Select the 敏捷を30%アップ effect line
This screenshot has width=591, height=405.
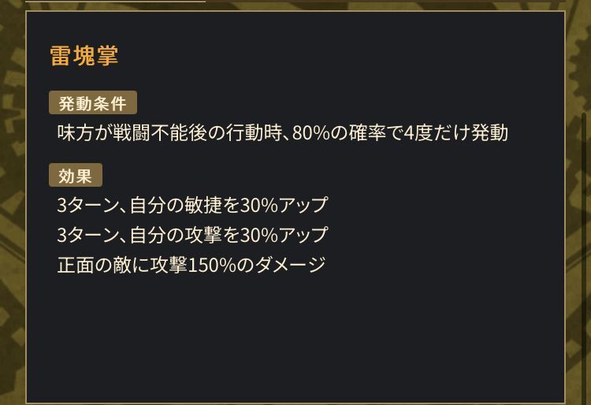pyautogui.click(x=191, y=206)
